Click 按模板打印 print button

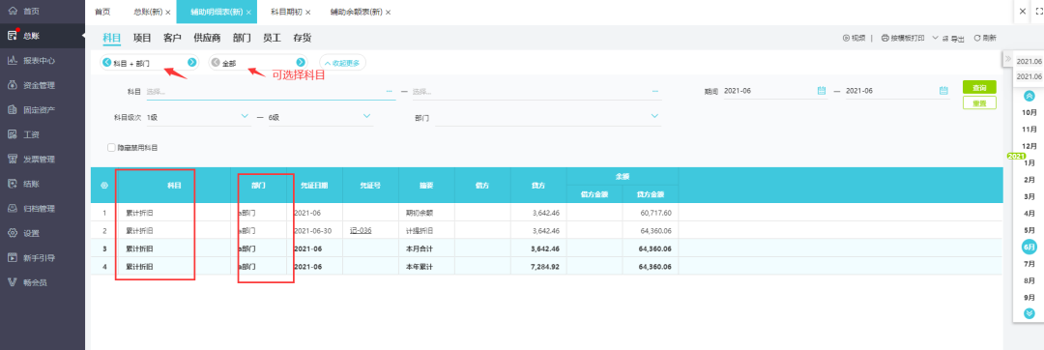click(903, 39)
